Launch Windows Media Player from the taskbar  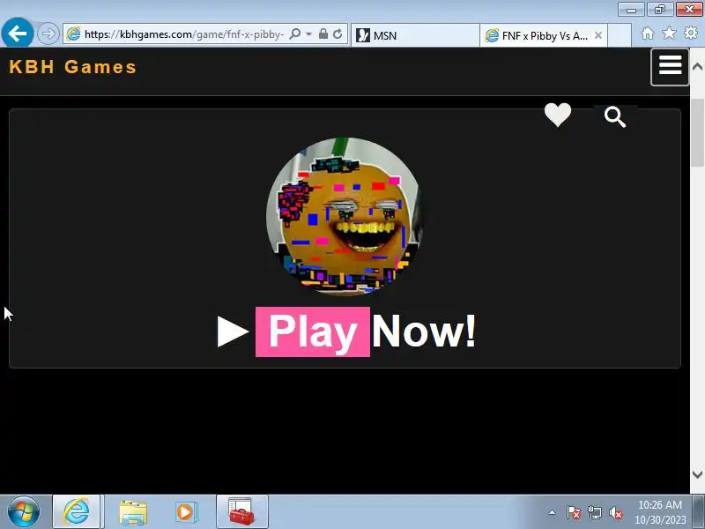pyautogui.click(x=185, y=512)
